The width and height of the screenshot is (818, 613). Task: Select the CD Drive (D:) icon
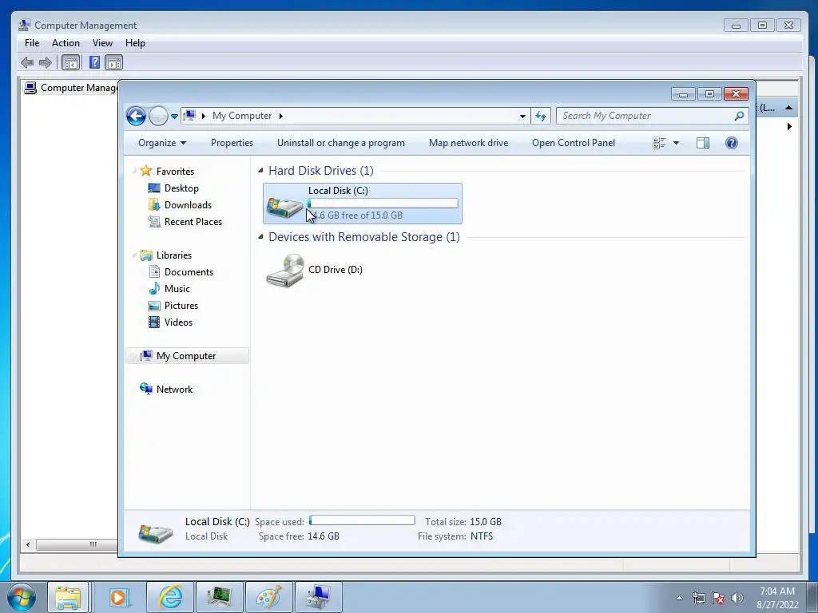coord(285,270)
